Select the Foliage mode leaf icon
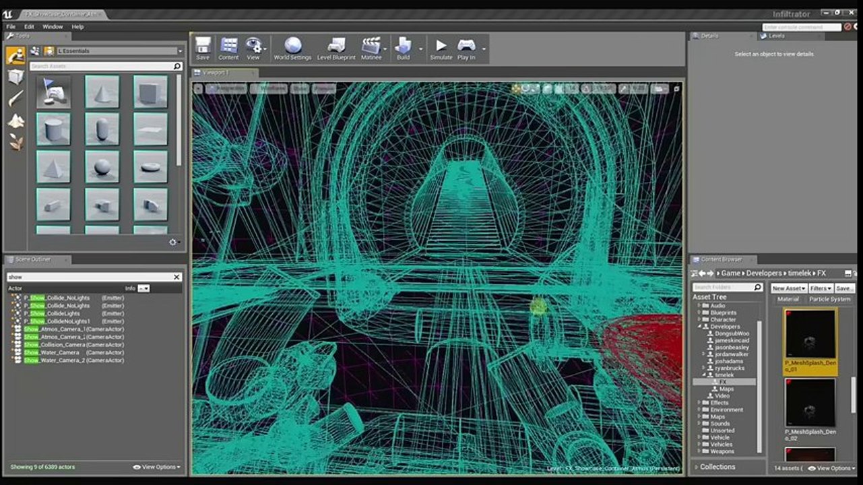 coord(15,142)
